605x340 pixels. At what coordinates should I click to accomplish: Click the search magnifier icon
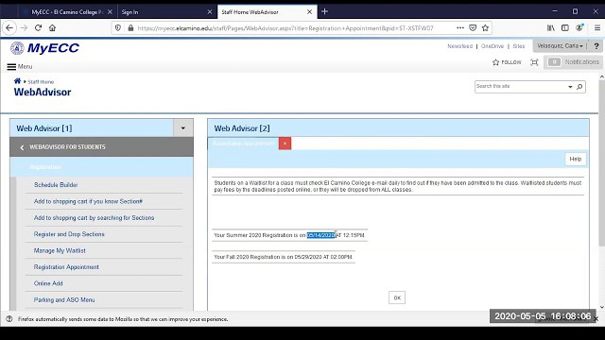[x=579, y=87]
